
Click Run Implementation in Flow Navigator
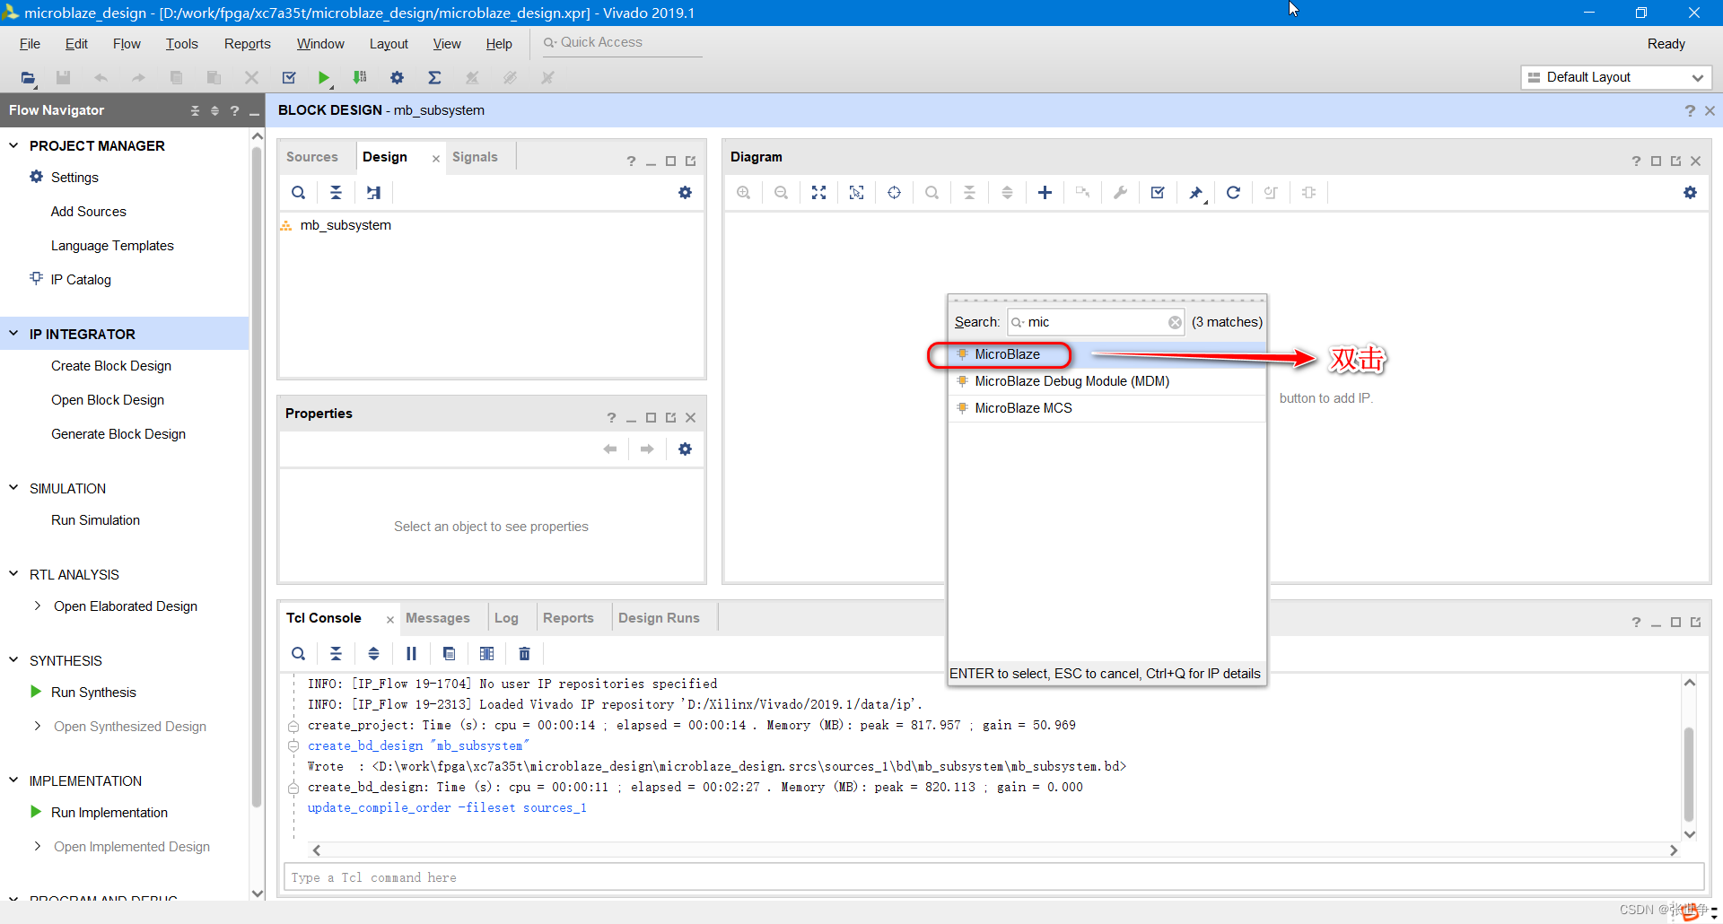(109, 813)
